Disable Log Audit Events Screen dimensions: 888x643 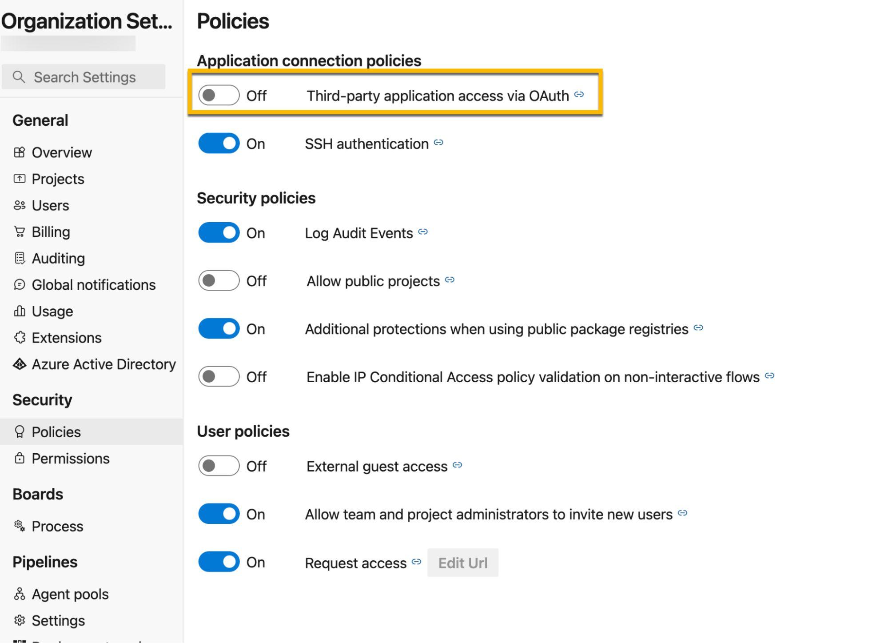(x=219, y=232)
